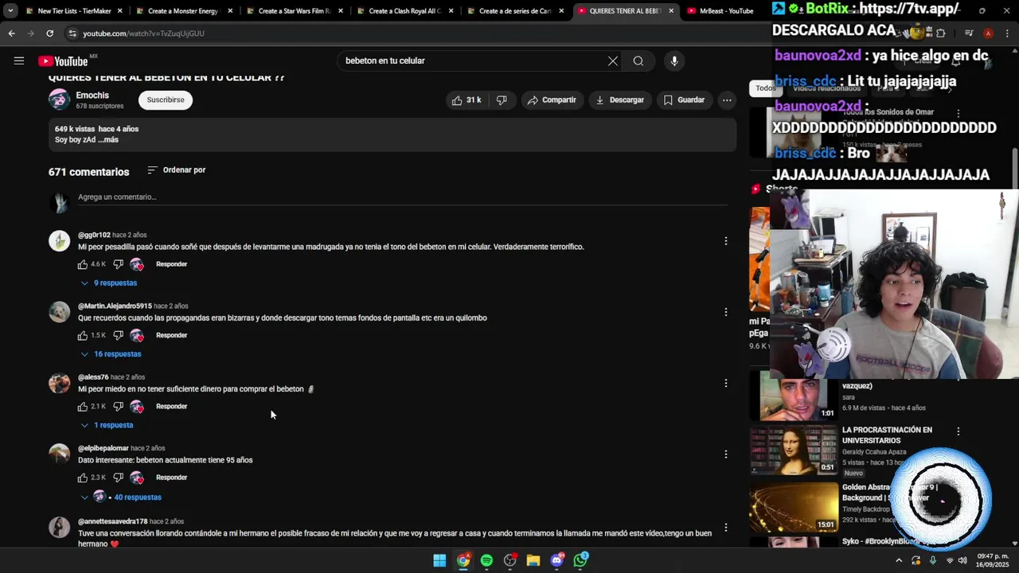The width and height of the screenshot is (1019, 573).
Task: Expand the 9 respuestas replies
Action: pyautogui.click(x=108, y=283)
